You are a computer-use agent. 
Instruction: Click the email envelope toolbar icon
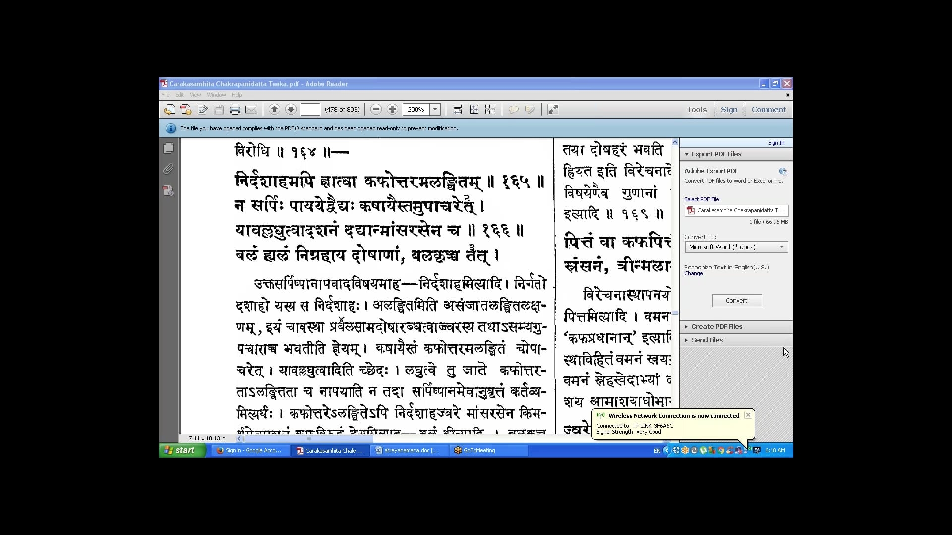click(x=251, y=109)
